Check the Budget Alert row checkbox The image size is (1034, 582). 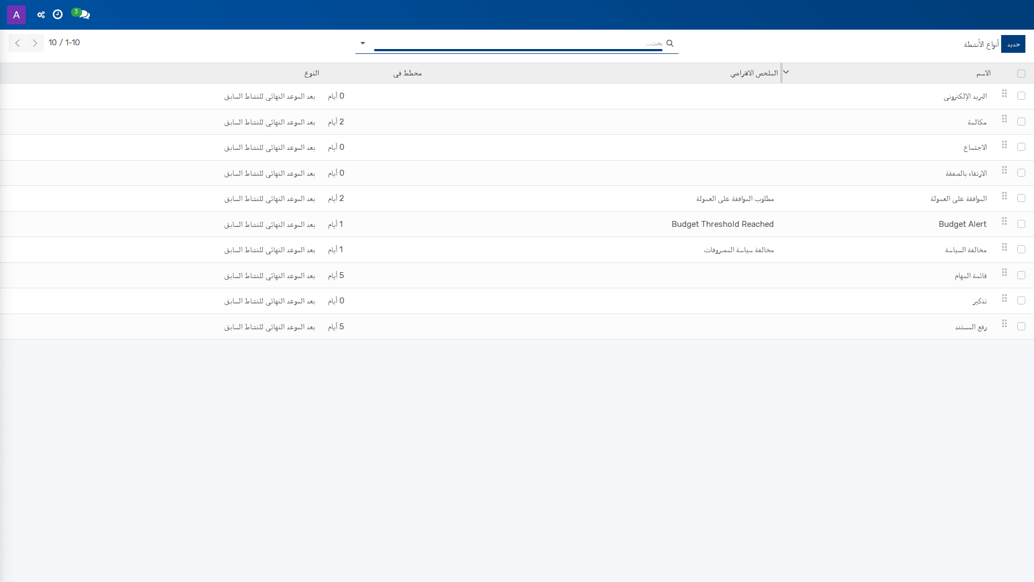point(1021,224)
